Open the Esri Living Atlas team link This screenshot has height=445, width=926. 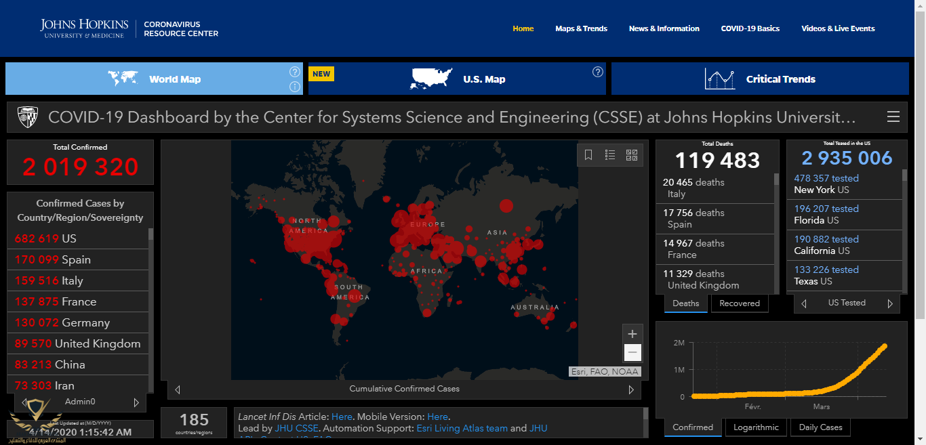click(463, 428)
